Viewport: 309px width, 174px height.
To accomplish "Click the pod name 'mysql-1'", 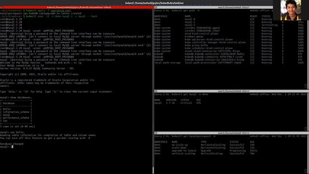I will click(x=190, y=22).
